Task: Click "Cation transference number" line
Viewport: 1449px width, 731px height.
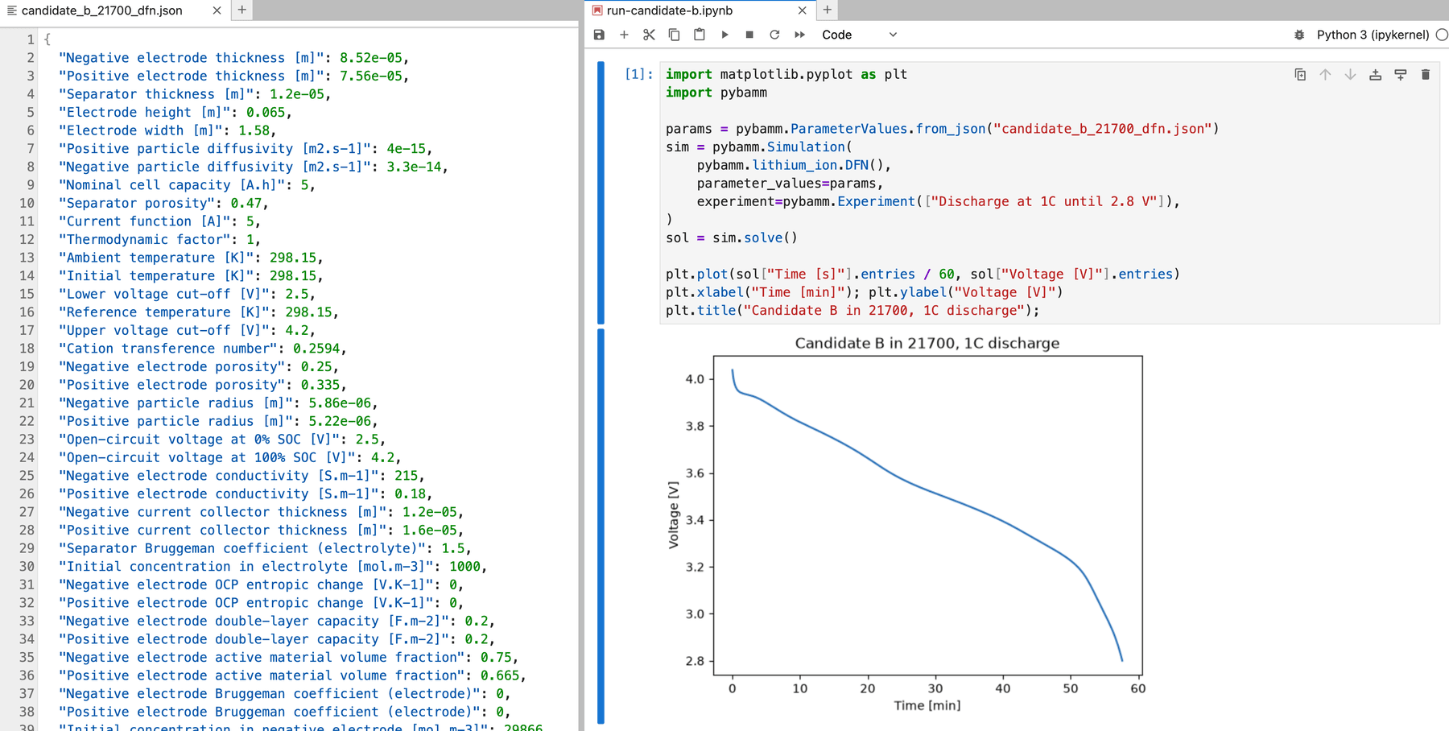Action: coord(203,349)
